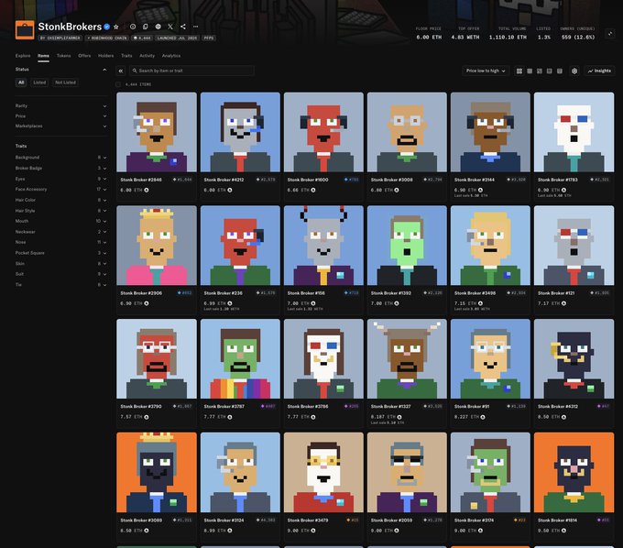Click the marketplace icon after 8.50 ETH on Stonk Broker #3089

coord(147,531)
